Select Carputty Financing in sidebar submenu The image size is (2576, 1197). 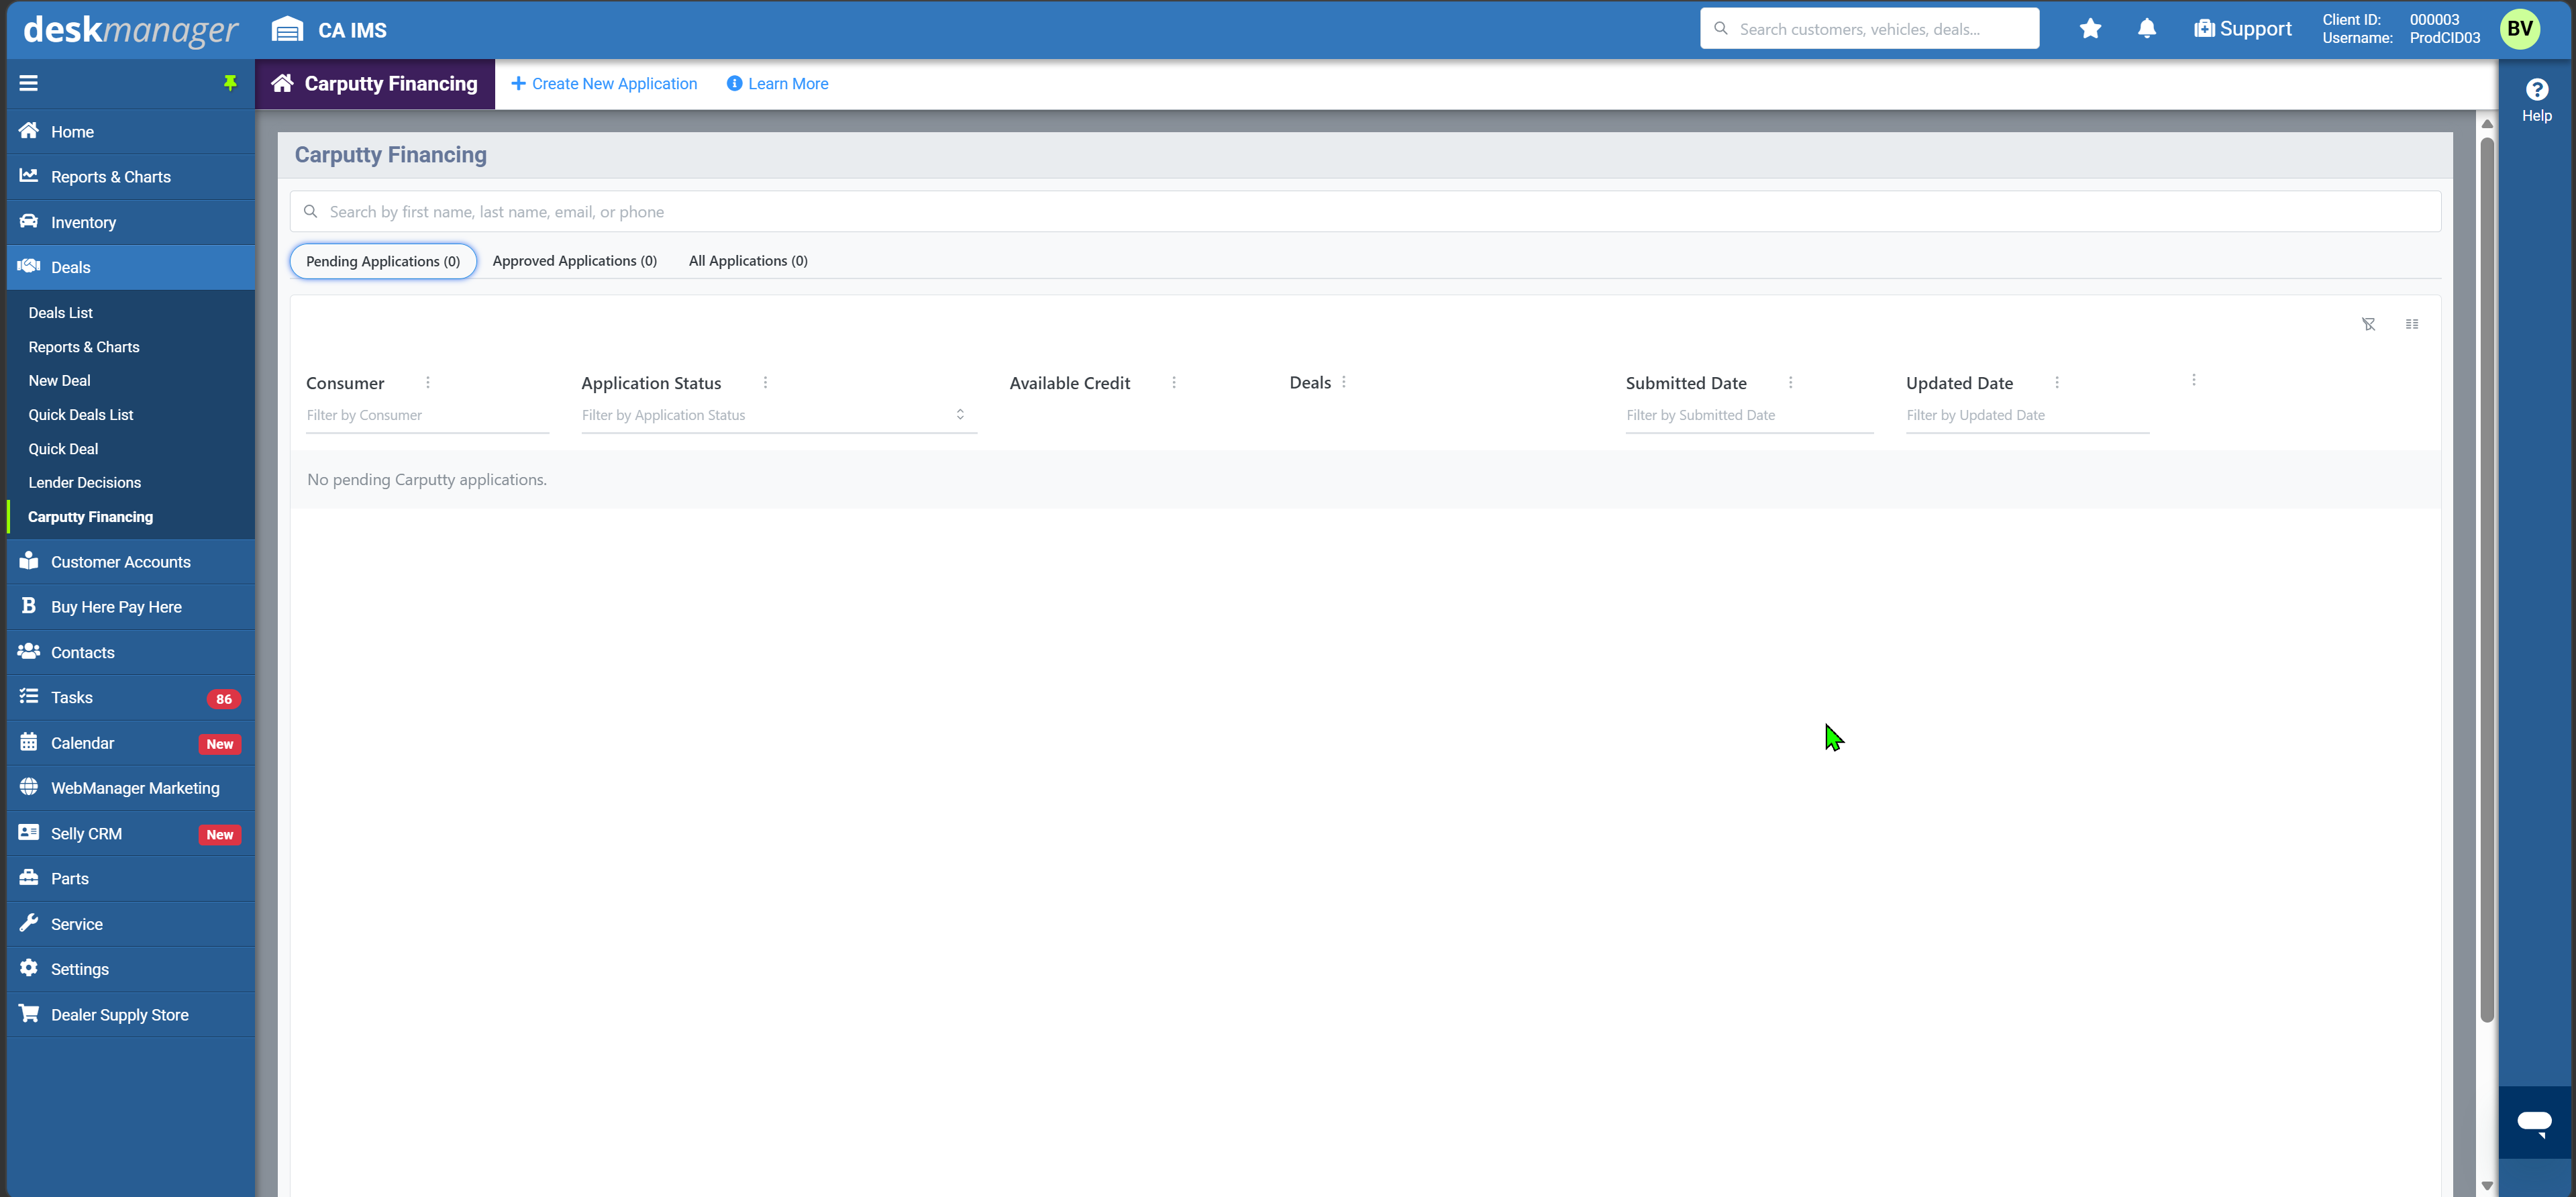tap(90, 517)
